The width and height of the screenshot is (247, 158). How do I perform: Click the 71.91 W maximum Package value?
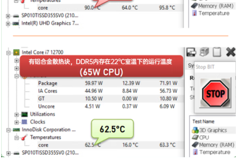point(169,83)
